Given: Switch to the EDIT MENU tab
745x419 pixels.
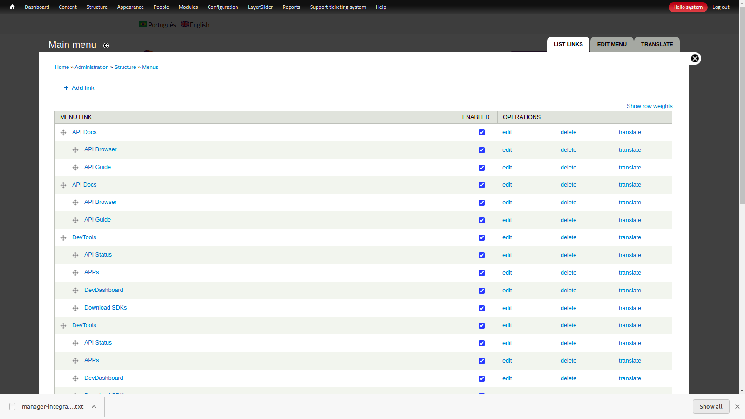Looking at the screenshot, I should [611, 44].
